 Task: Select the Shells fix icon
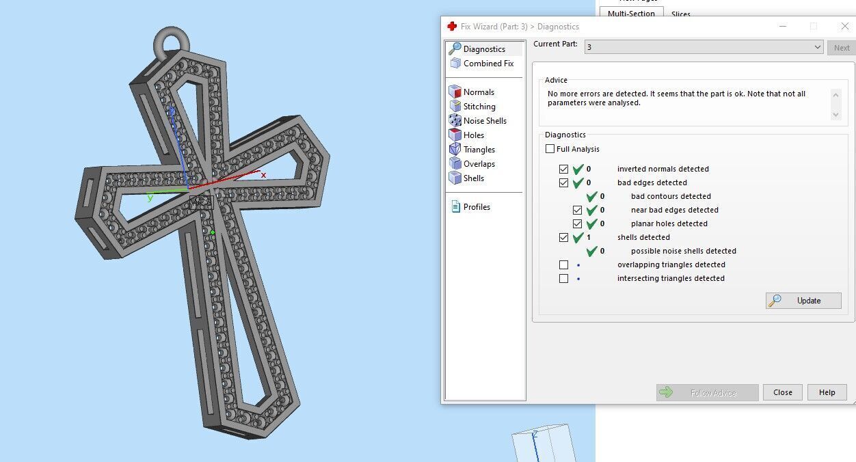click(x=455, y=178)
